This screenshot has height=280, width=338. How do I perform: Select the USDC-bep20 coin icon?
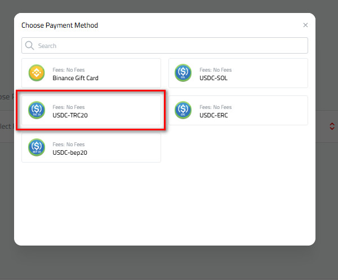pyautogui.click(x=37, y=147)
